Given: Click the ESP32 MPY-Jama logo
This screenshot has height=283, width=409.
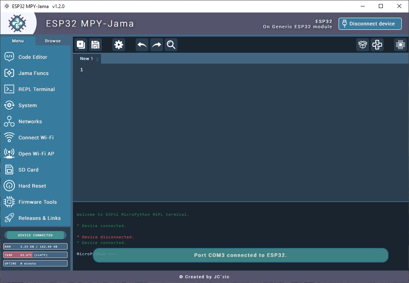Looking at the screenshot, I should [17, 23].
